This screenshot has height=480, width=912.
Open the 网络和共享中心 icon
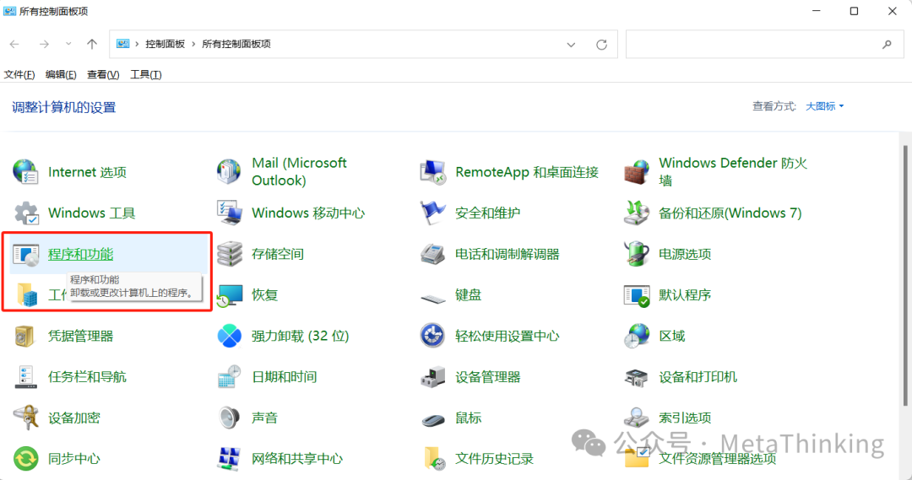(229, 459)
